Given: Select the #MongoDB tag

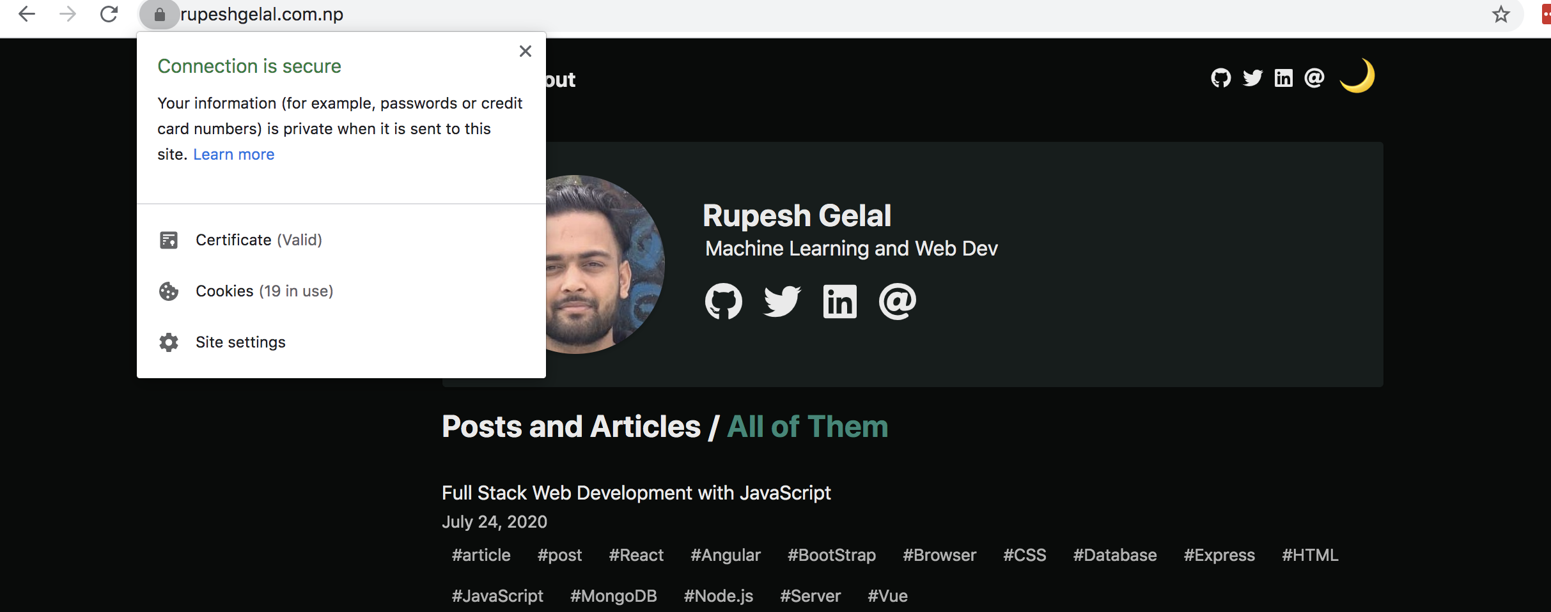Looking at the screenshot, I should click(613, 596).
